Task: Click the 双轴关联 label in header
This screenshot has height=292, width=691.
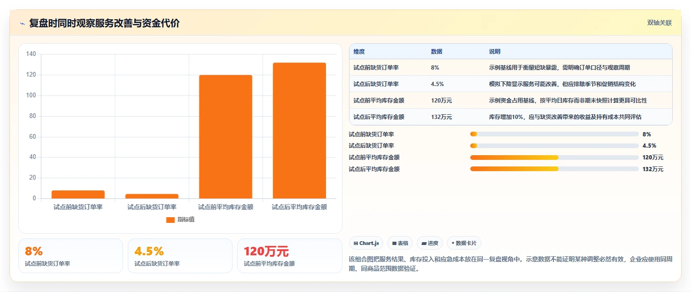Action: click(x=660, y=23)
